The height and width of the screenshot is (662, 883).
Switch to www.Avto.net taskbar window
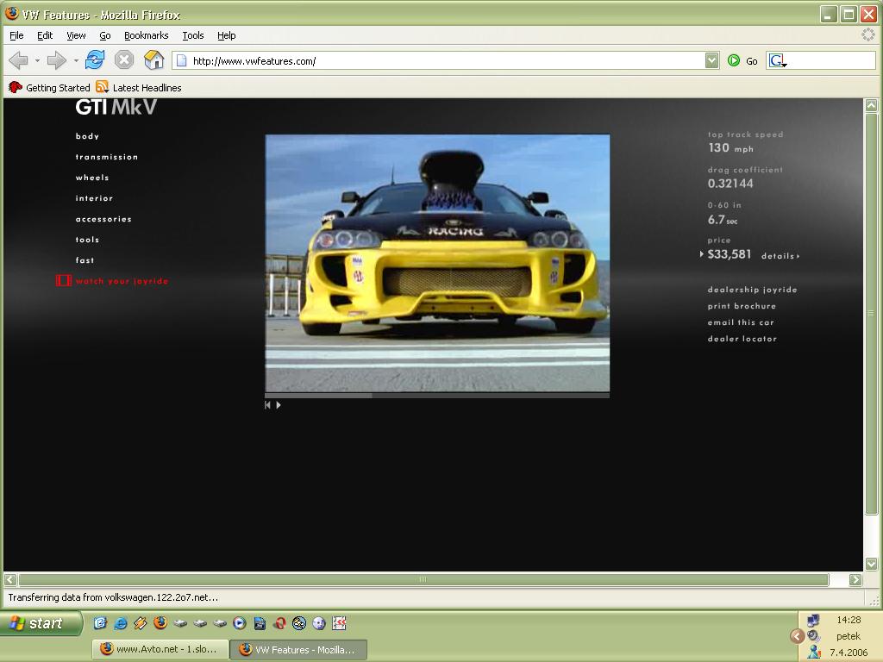point(160,649)
